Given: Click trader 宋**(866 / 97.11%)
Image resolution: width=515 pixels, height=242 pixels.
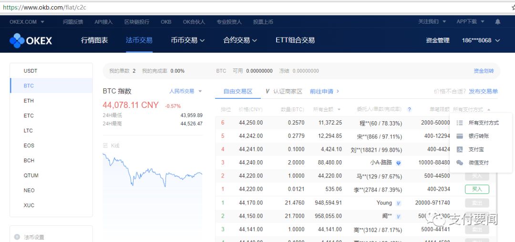Looking at the screenshot, I should [380, 136].
